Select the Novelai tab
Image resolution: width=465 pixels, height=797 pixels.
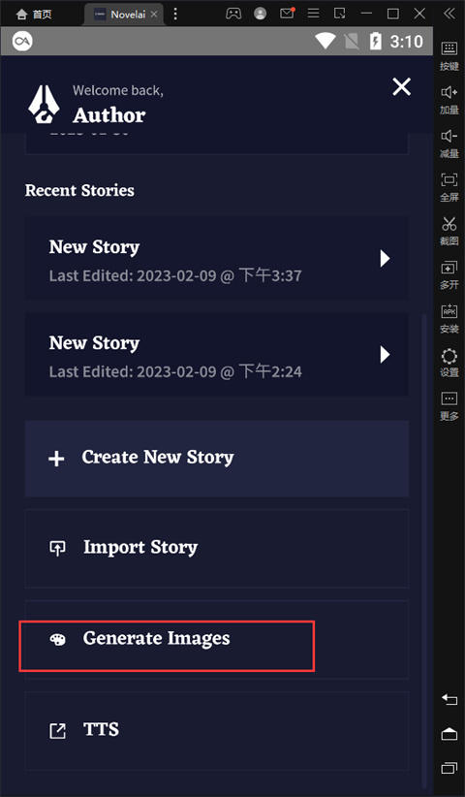click(124, 15)
